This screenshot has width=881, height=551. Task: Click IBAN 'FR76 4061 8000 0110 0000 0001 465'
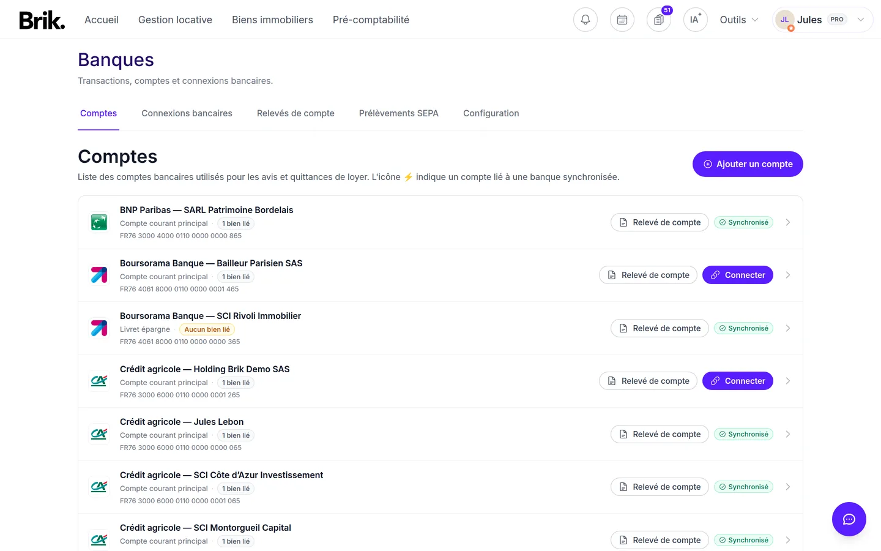point(179,289)
